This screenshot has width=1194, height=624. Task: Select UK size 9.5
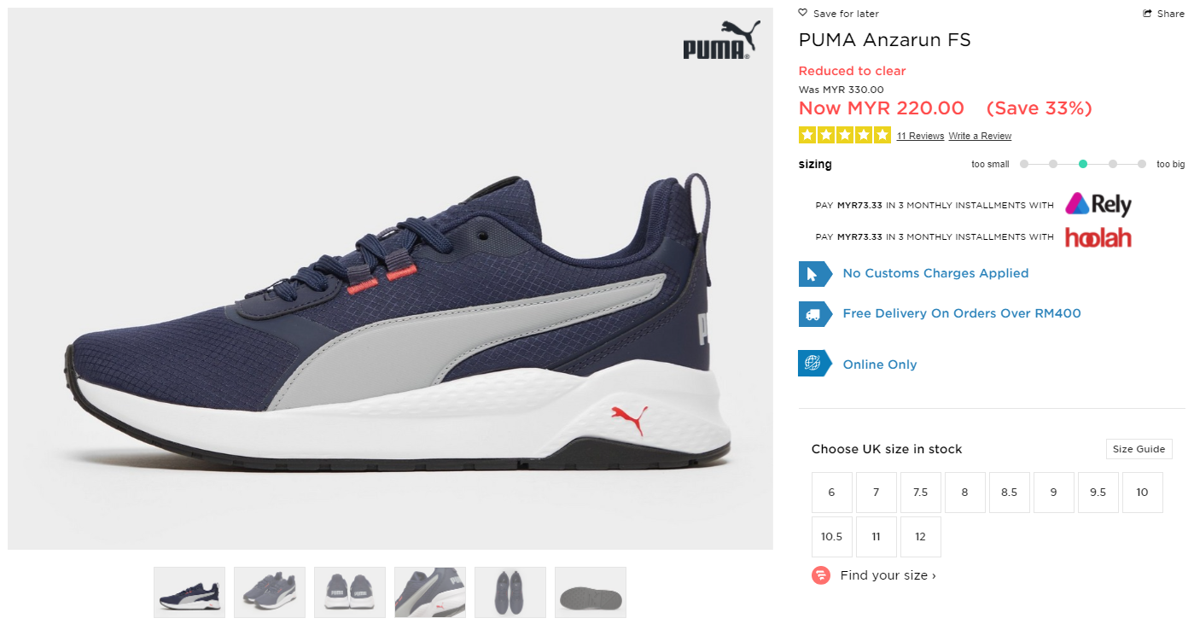click(1098, 493)
